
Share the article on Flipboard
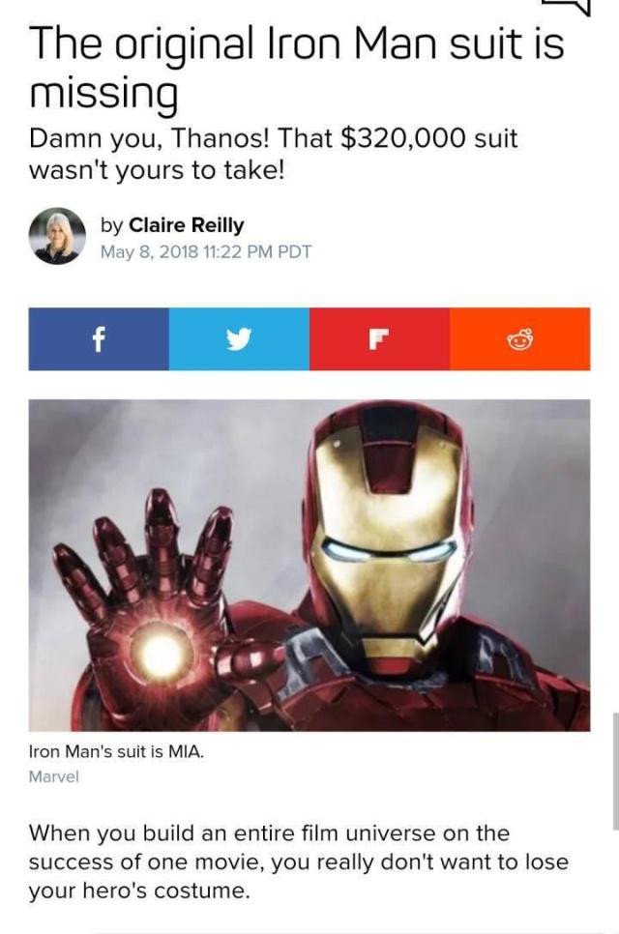click(x=379, y=339)
